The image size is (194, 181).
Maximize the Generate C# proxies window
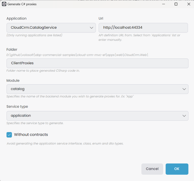point(176,4)
